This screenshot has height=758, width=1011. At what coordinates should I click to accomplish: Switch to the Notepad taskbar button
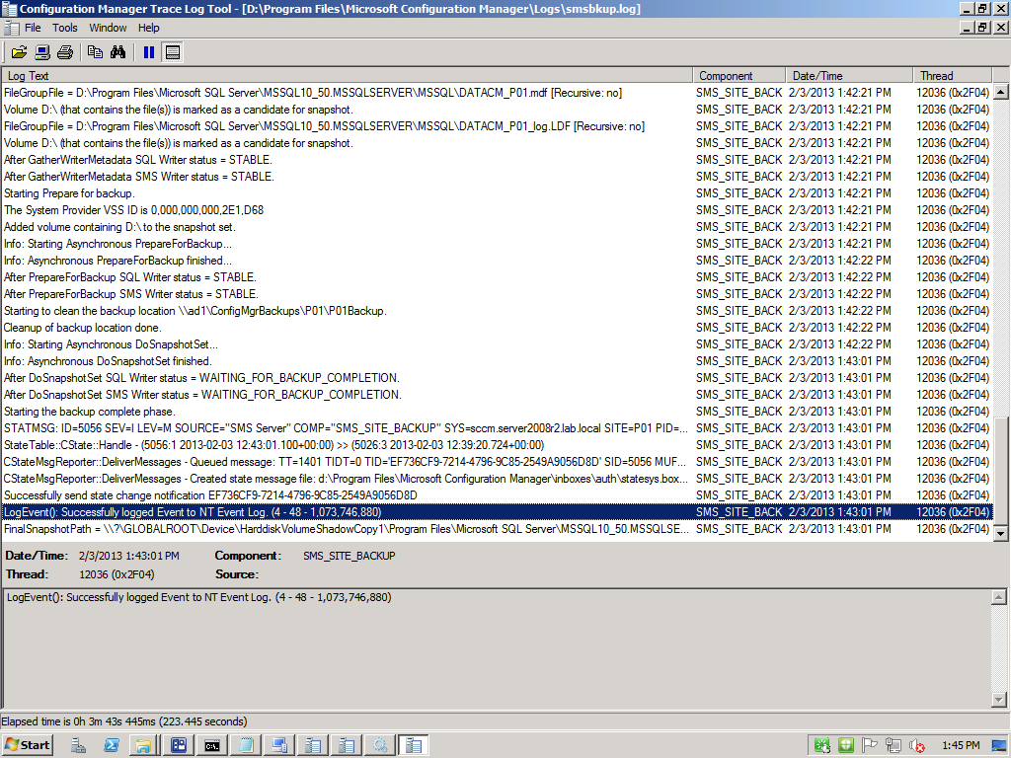[x=246, y=746]
